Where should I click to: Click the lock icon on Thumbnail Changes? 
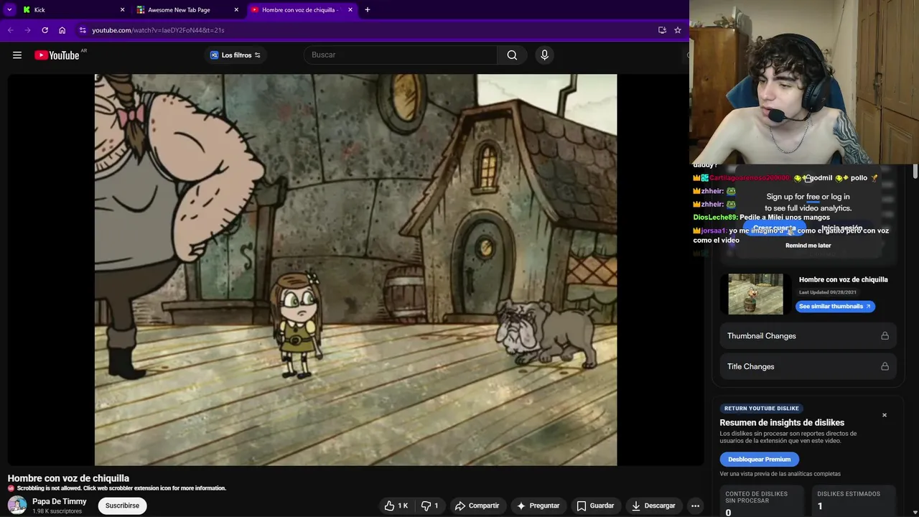click(x=885, y=336)
